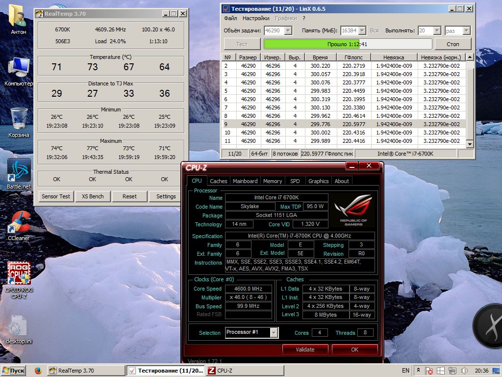The height and width of the screenshot is (377, 502).
Task: Click the 220.5977 ГФлопс пик status text
Action: point(327,154)
